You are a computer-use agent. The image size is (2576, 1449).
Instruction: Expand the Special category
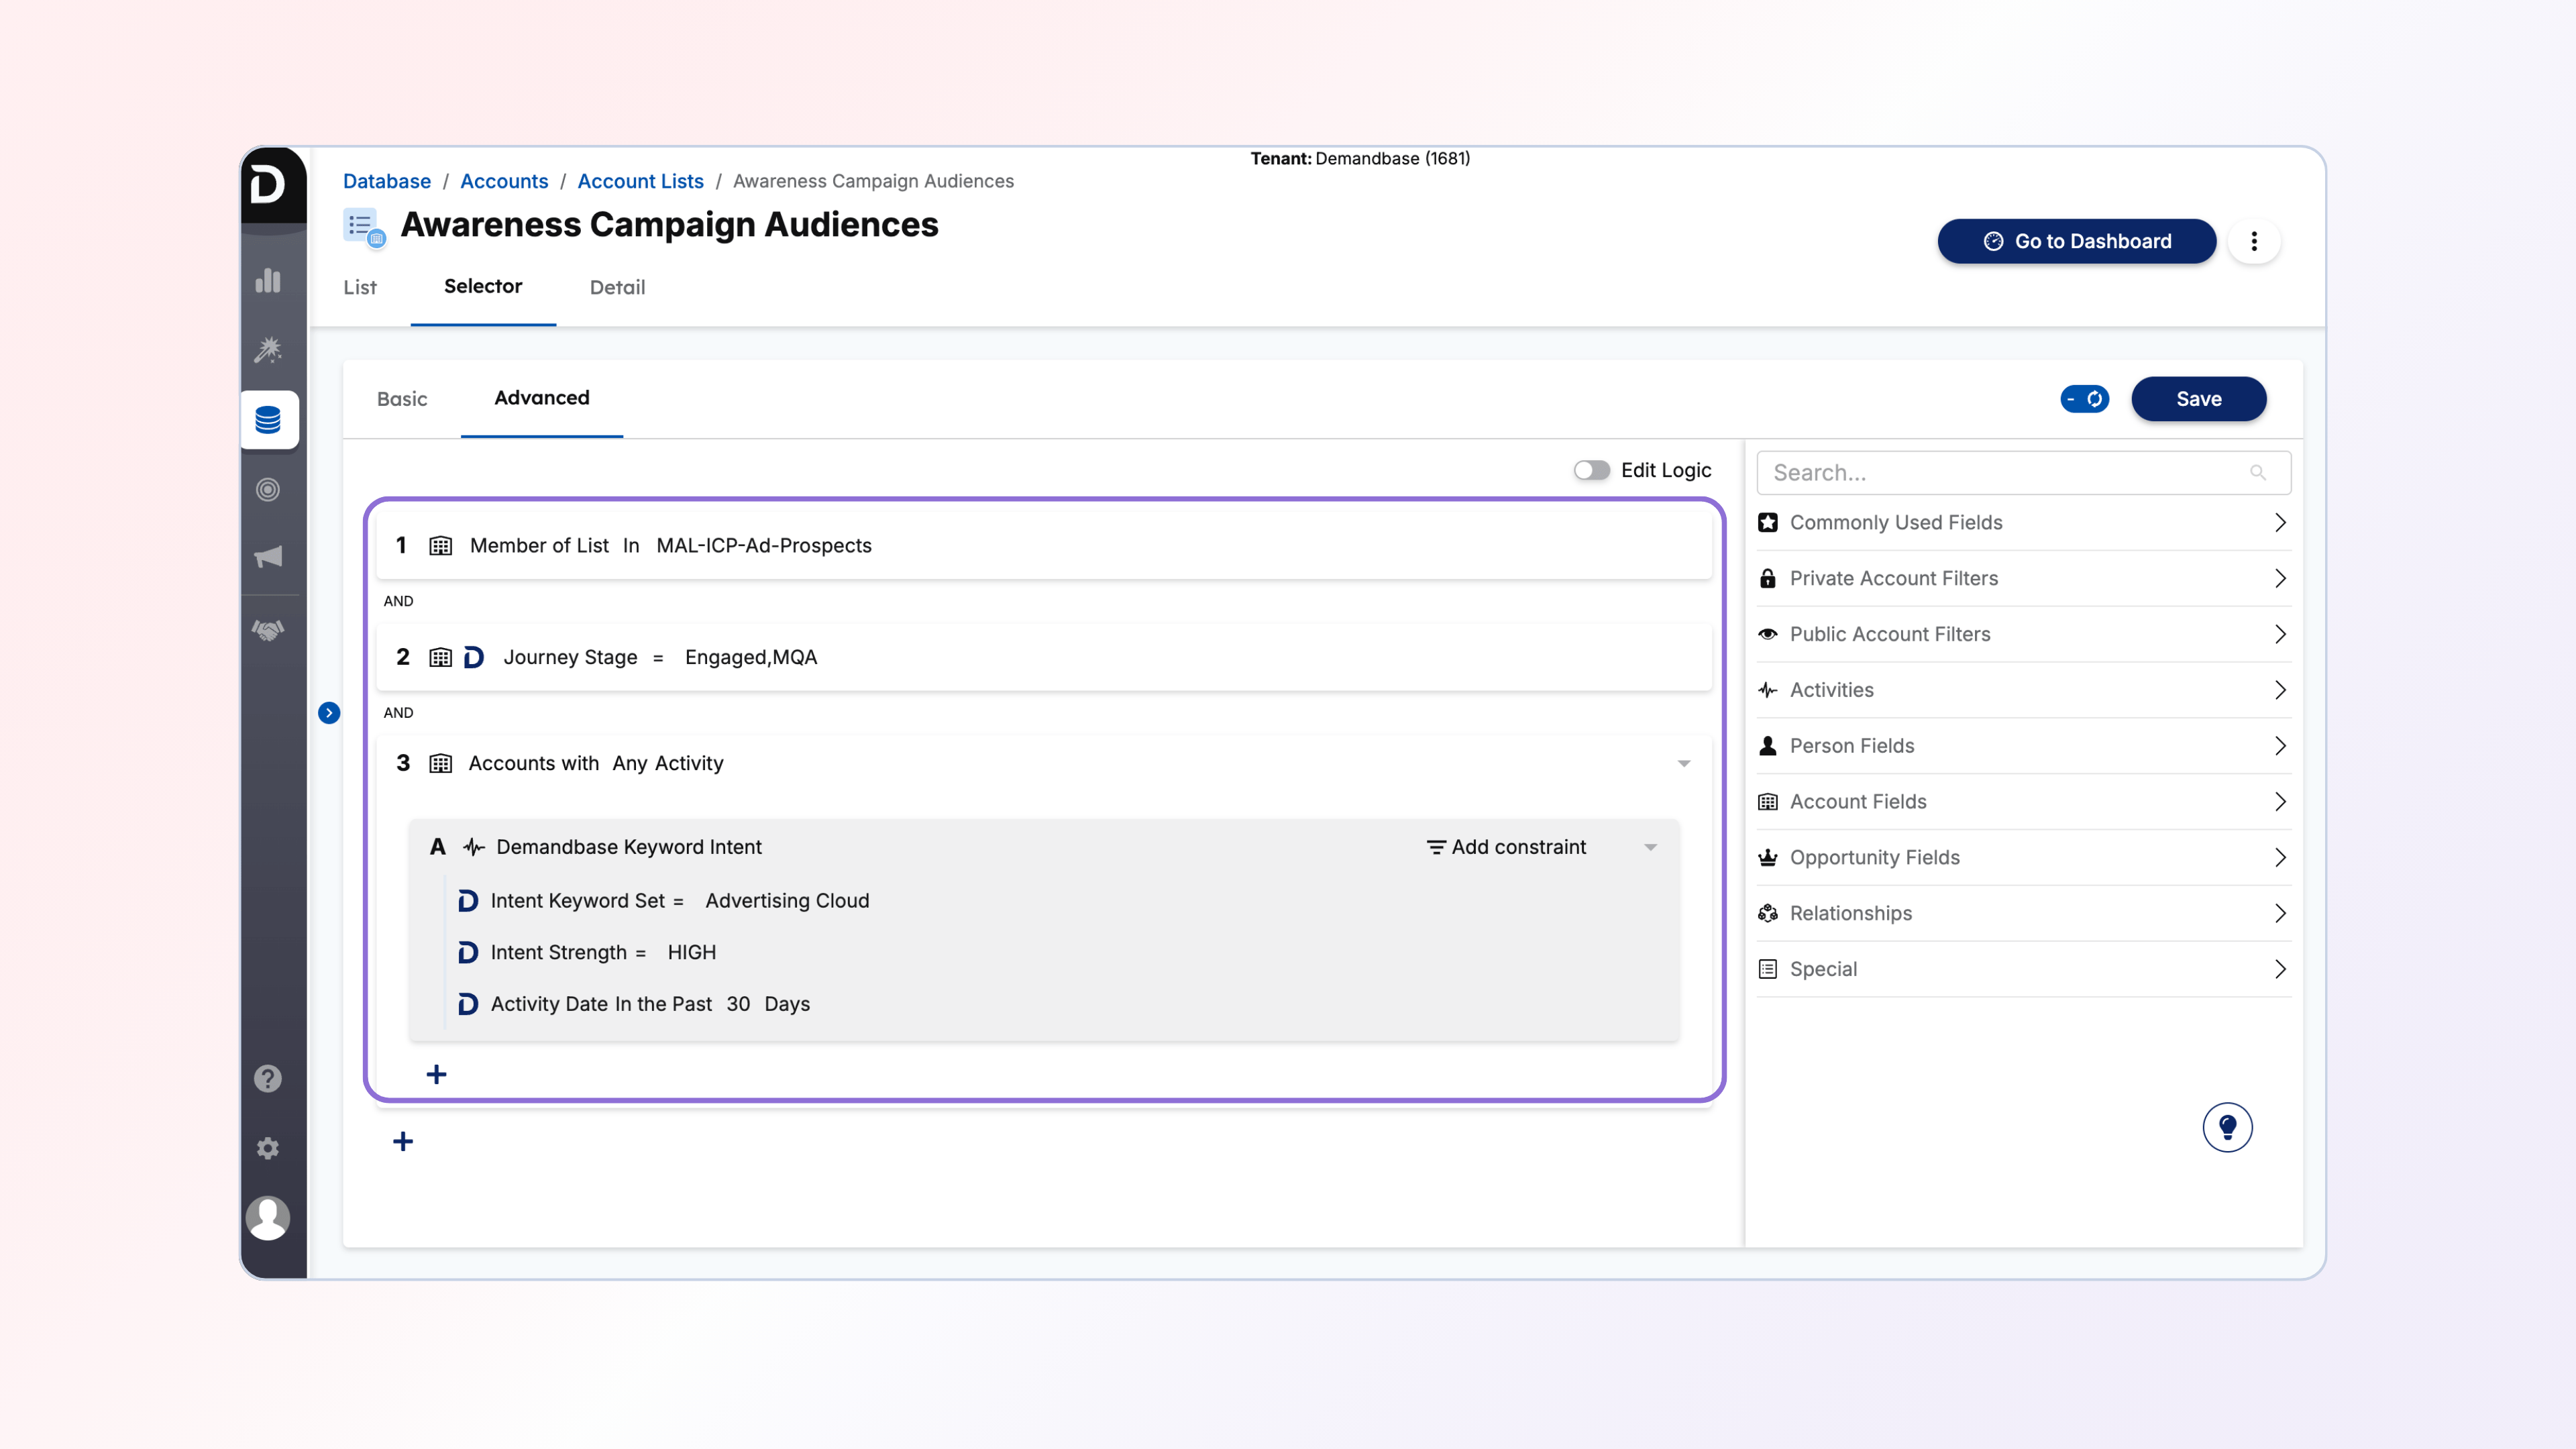click(x=2023, y=969)
